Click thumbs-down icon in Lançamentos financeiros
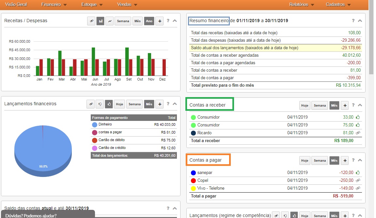The image size is (376, 218). pos(100,104)
